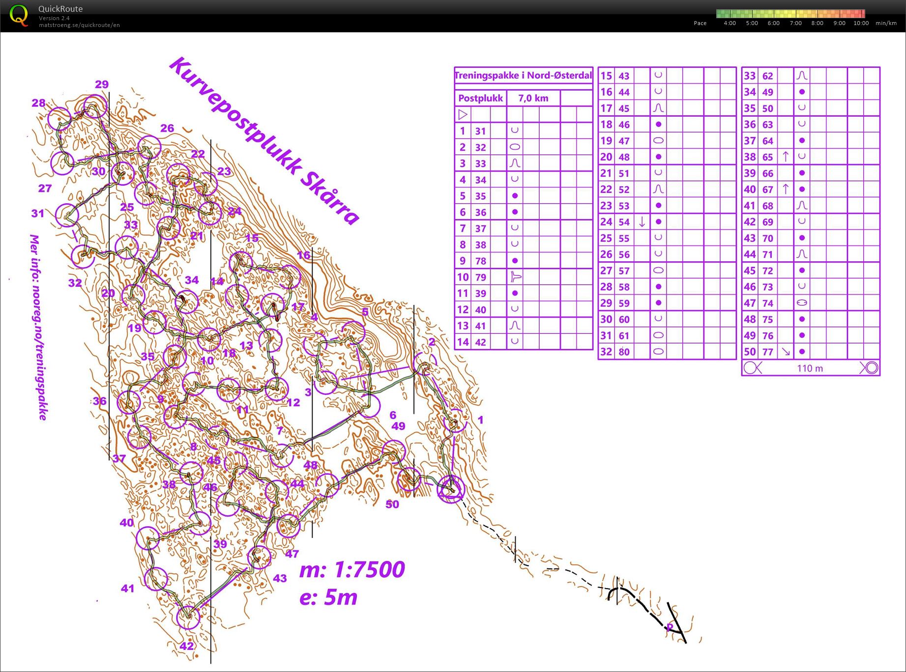
Task: Click the start triangle in the control table
Action: [x=463, y=114]
